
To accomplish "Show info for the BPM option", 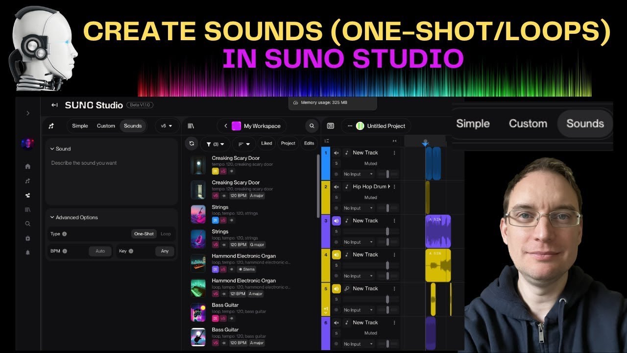I will click(x=65, y=251).
